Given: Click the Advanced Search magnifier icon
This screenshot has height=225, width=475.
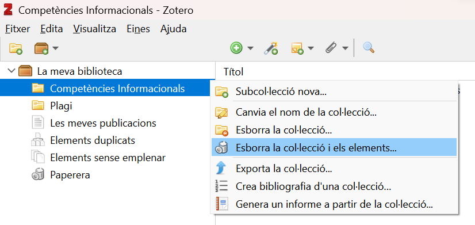Looking at the screenshot, I should tap(369, 48).
